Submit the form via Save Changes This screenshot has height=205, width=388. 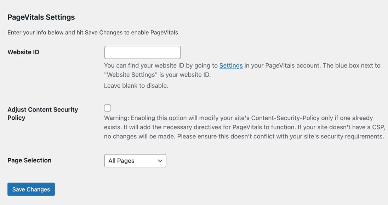31,189
